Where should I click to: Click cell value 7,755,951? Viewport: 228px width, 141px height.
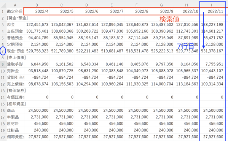[x=212, y=64]
